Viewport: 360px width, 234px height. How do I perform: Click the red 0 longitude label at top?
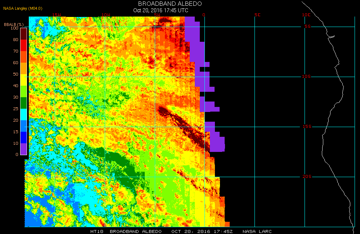point(204,15)
